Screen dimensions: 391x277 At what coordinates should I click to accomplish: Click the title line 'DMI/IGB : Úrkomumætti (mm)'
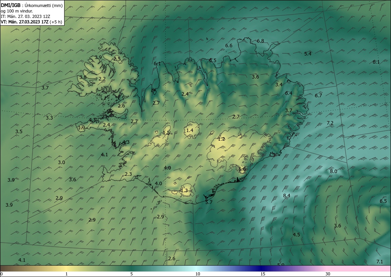point(32,5)
